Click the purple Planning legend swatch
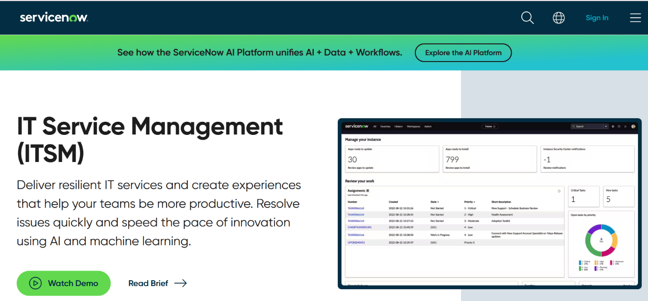Image resolution: width=648 pixels, height=301 pixels. (x=595, y=269)
